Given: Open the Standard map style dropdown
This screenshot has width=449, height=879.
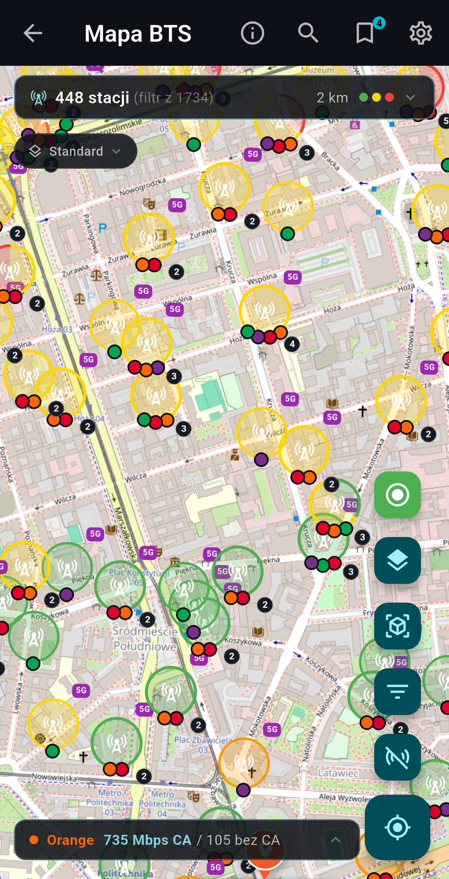Looking at the screenshot, I should 76,151.
